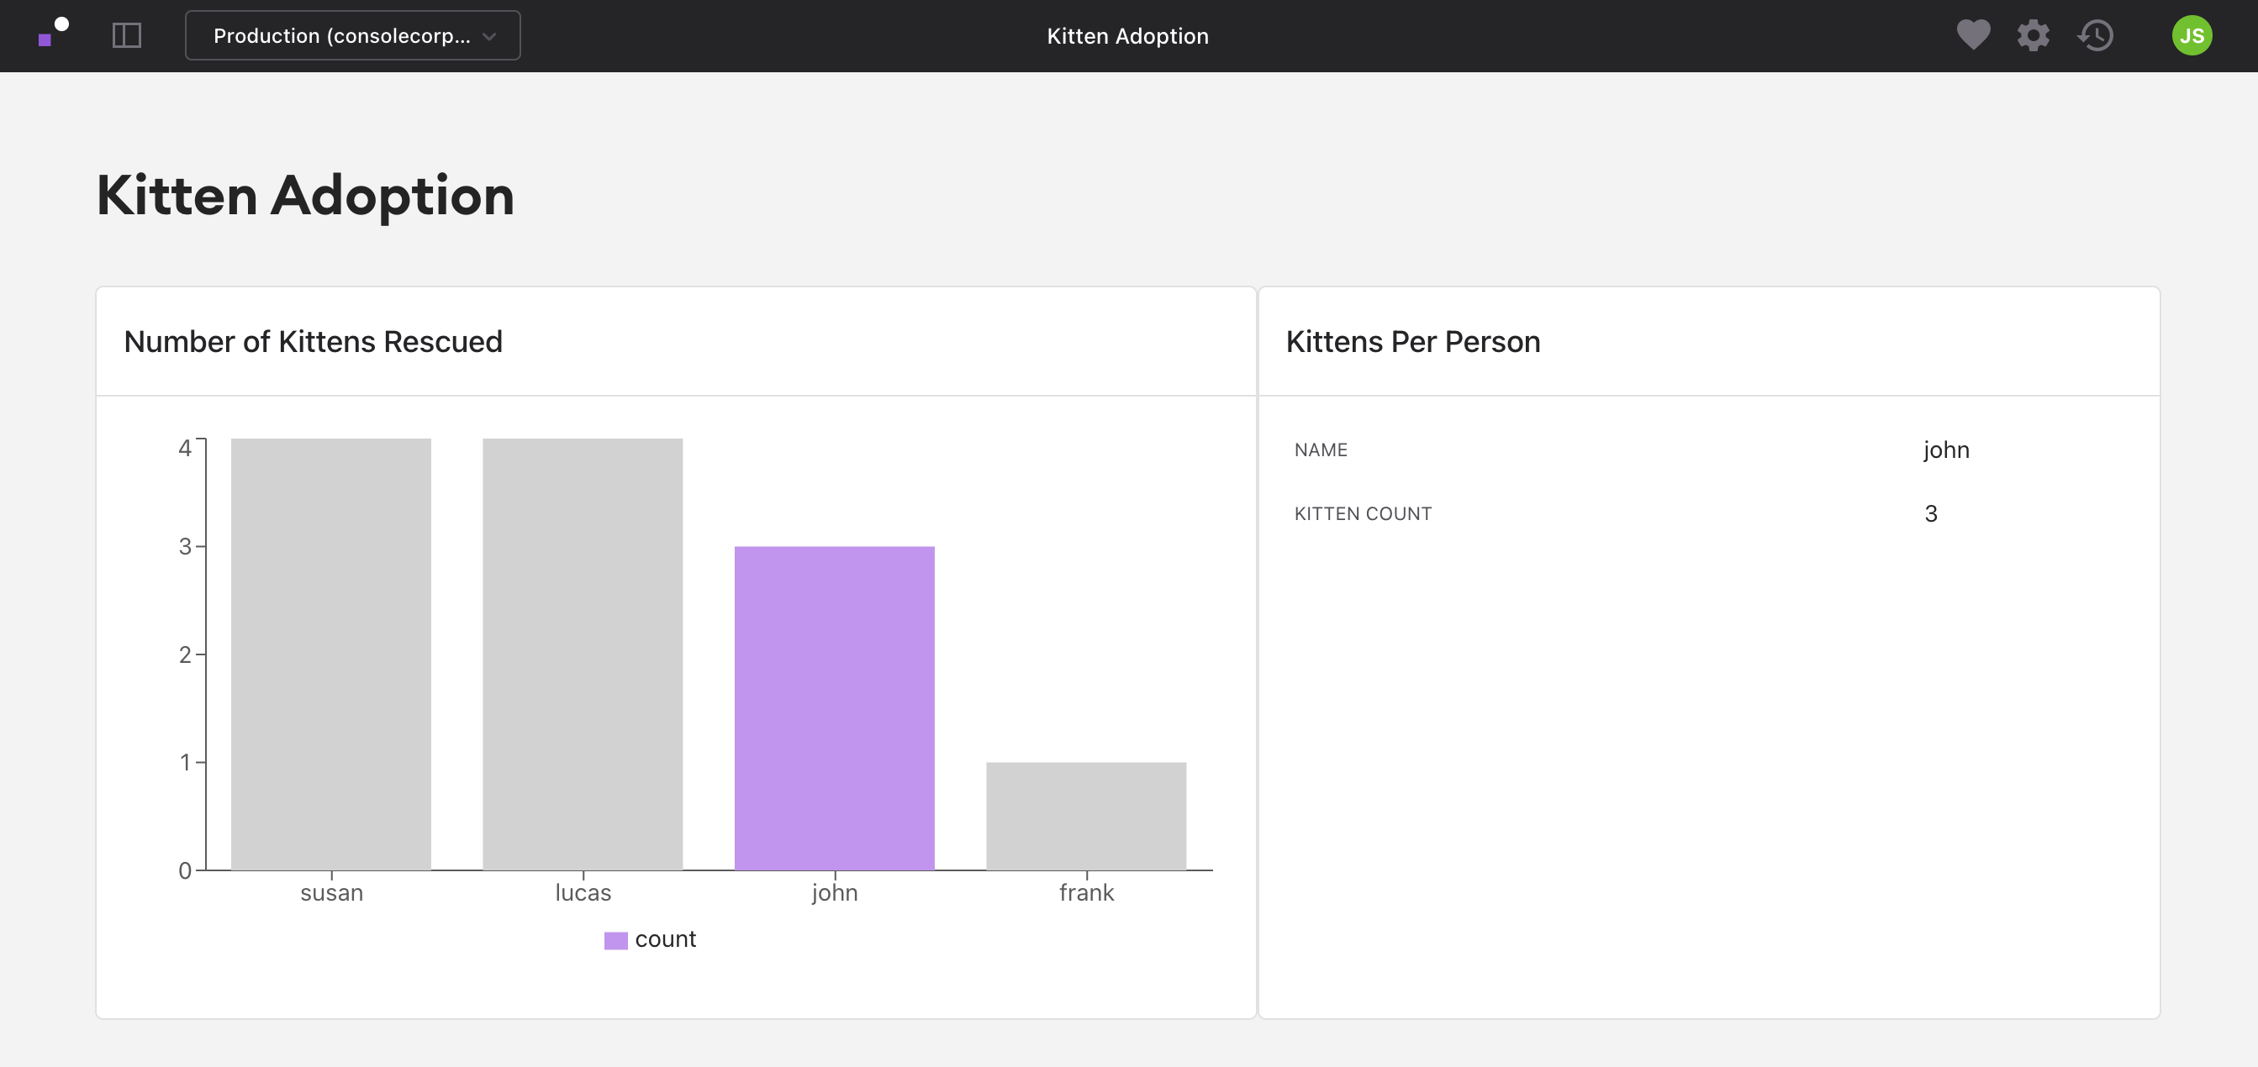Click the heart favorite icon
Image resolution: width=2258 pixels, height=1067 pixels.
point(1973,35)
